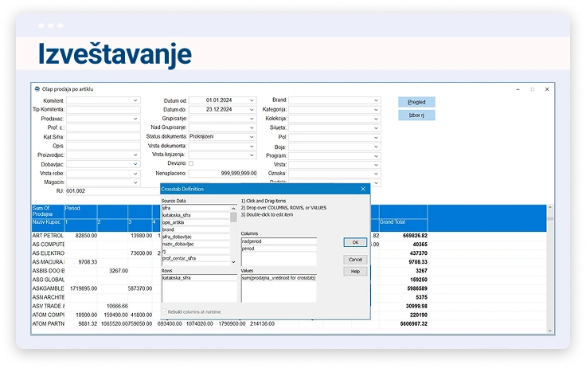The width and height of the screenshot is (586, 368).
Task: Confirm the crosstab with OK
Action: pos(355,242)
